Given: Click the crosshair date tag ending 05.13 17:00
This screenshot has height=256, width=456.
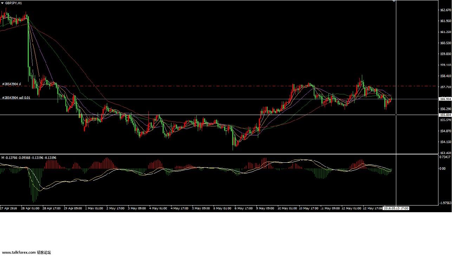Looking at the screenshot, I should tap(396, 208).
